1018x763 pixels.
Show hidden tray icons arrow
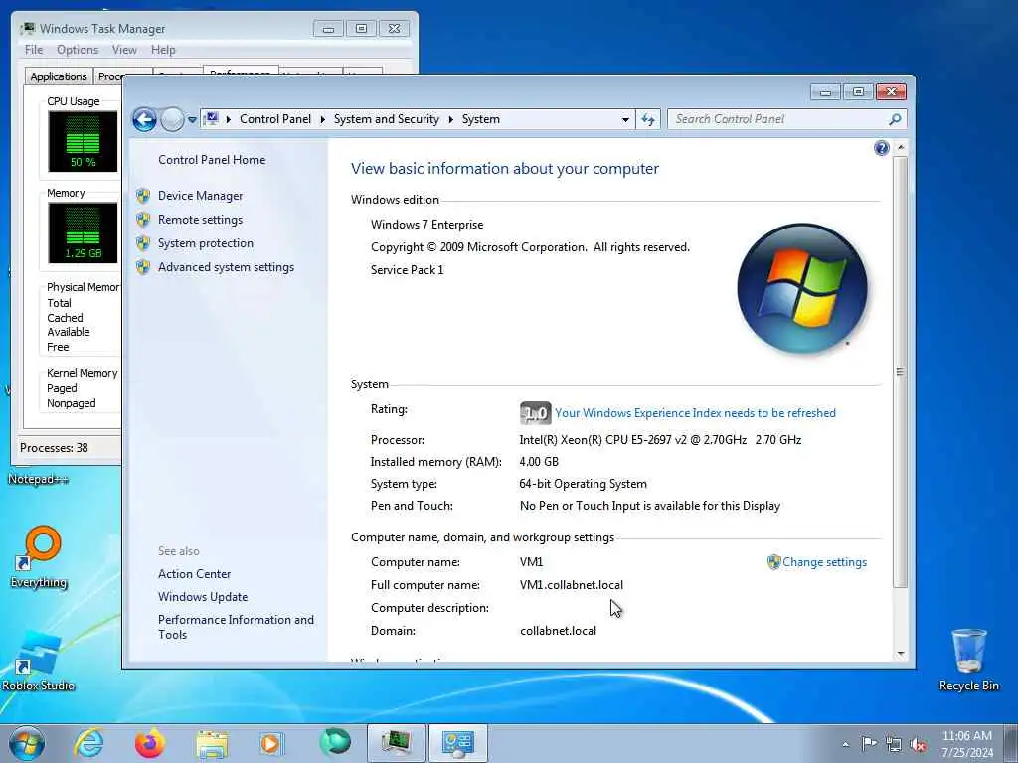click(x=845, y=744)
